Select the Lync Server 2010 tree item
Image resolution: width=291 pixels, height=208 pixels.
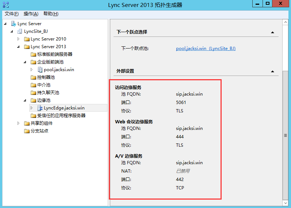tap(49, 39)
